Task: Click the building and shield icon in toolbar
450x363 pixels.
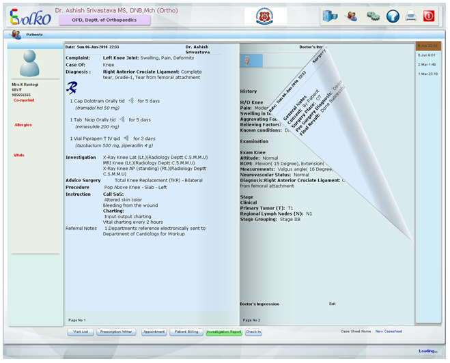Action: [330, 16]
